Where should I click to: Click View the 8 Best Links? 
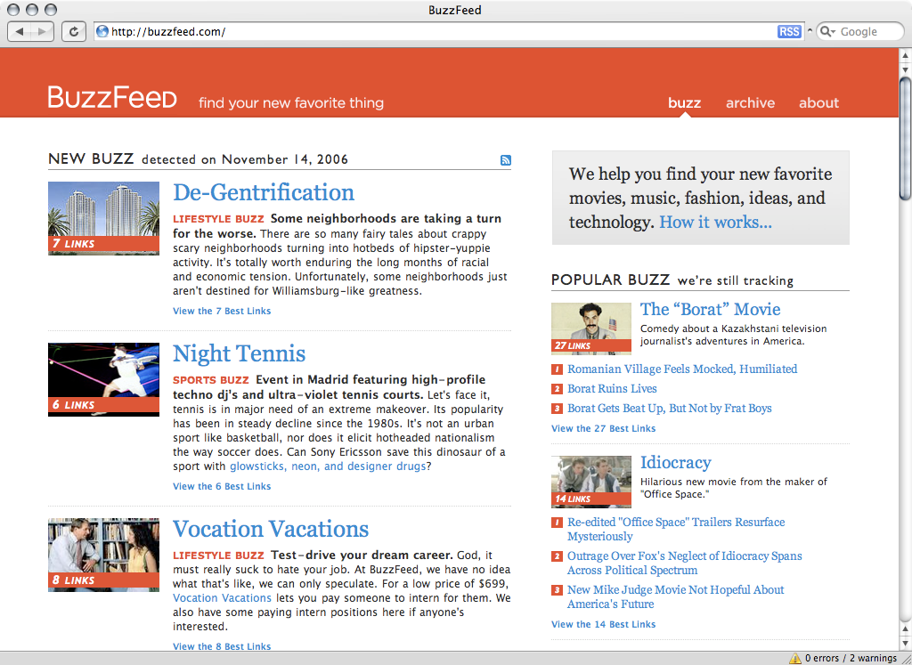click(x=222, y=646)
